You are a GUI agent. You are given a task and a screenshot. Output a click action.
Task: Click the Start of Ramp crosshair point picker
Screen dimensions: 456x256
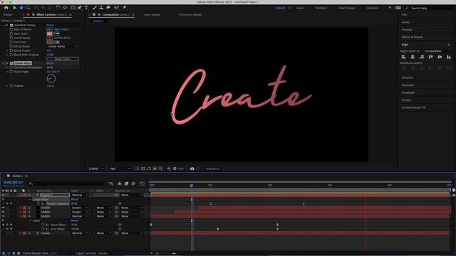pos(49,29)
